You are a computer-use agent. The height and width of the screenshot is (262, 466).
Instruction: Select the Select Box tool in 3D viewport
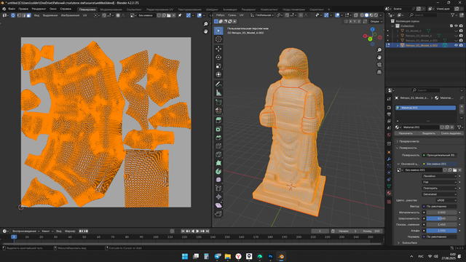[x=218, y=31]
